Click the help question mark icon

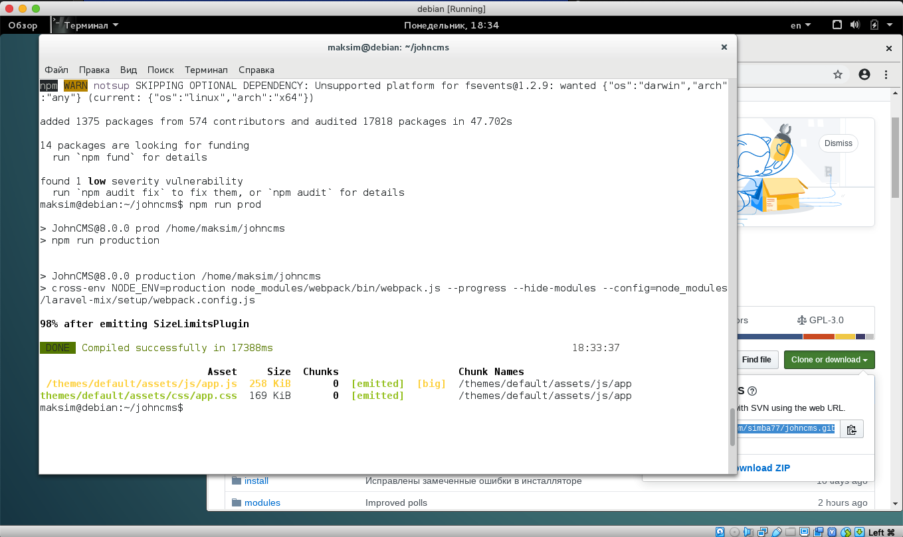click(752, 391)
